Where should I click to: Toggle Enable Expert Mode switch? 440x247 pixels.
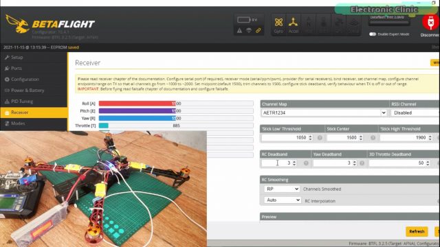pos(373,34)
